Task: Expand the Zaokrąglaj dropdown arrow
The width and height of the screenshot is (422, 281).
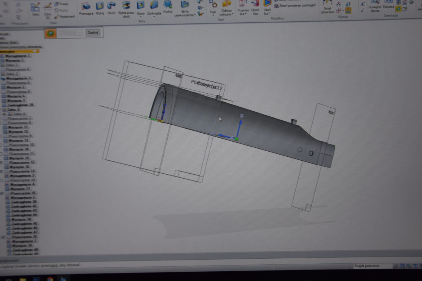Action: (154, 17)
